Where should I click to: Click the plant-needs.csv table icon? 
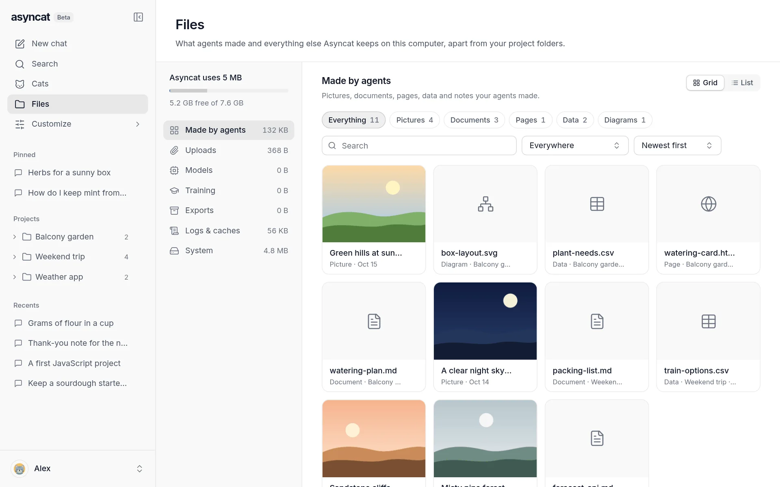click(x=597, y=204)
